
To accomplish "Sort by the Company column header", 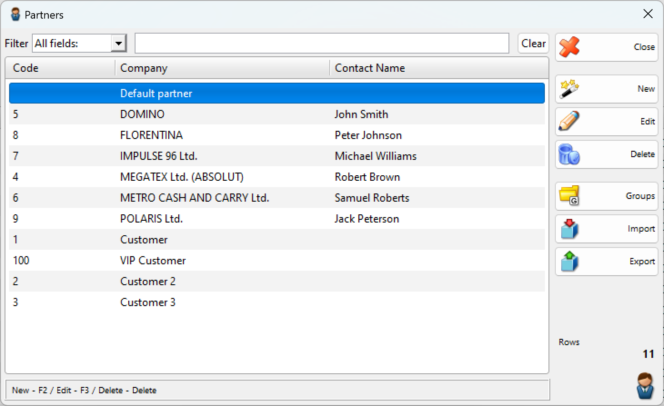I will coord(222,68).
